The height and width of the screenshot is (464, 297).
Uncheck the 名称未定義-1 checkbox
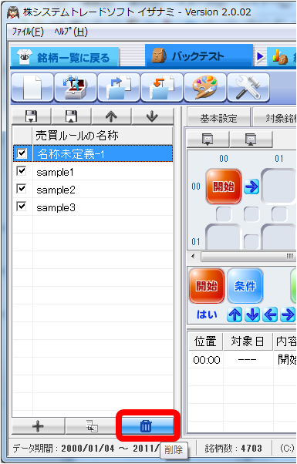22,153
